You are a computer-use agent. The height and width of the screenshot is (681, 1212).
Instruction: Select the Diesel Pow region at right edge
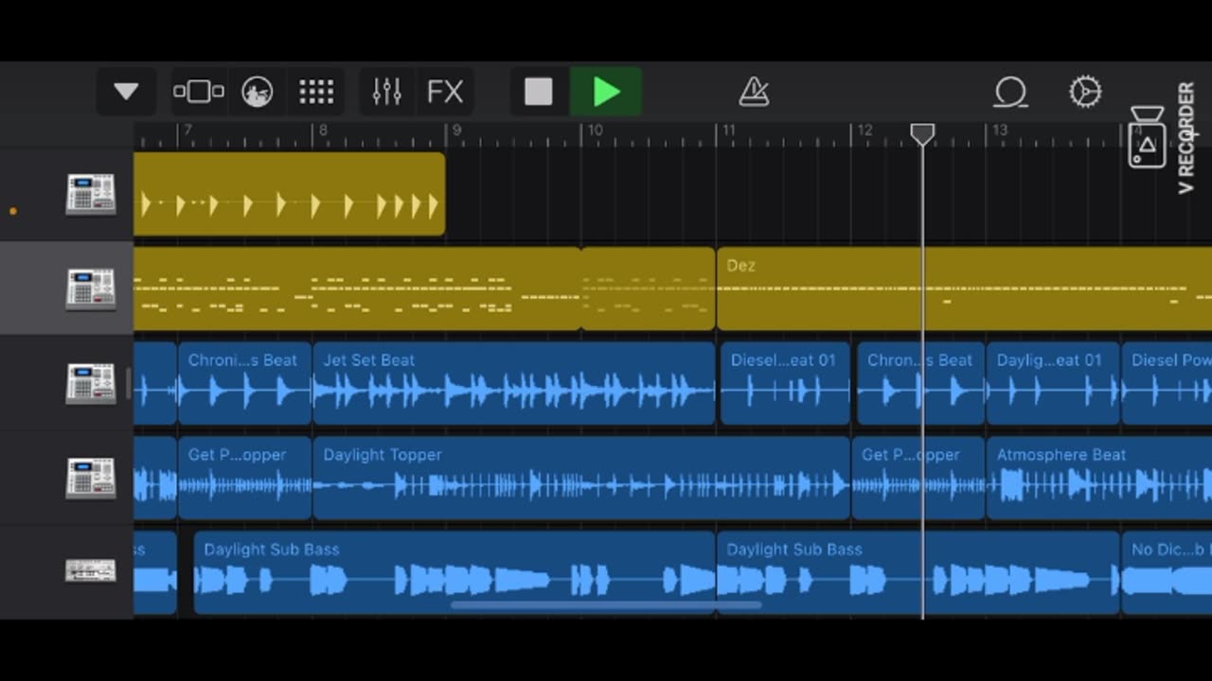[x=1167, y=383]
